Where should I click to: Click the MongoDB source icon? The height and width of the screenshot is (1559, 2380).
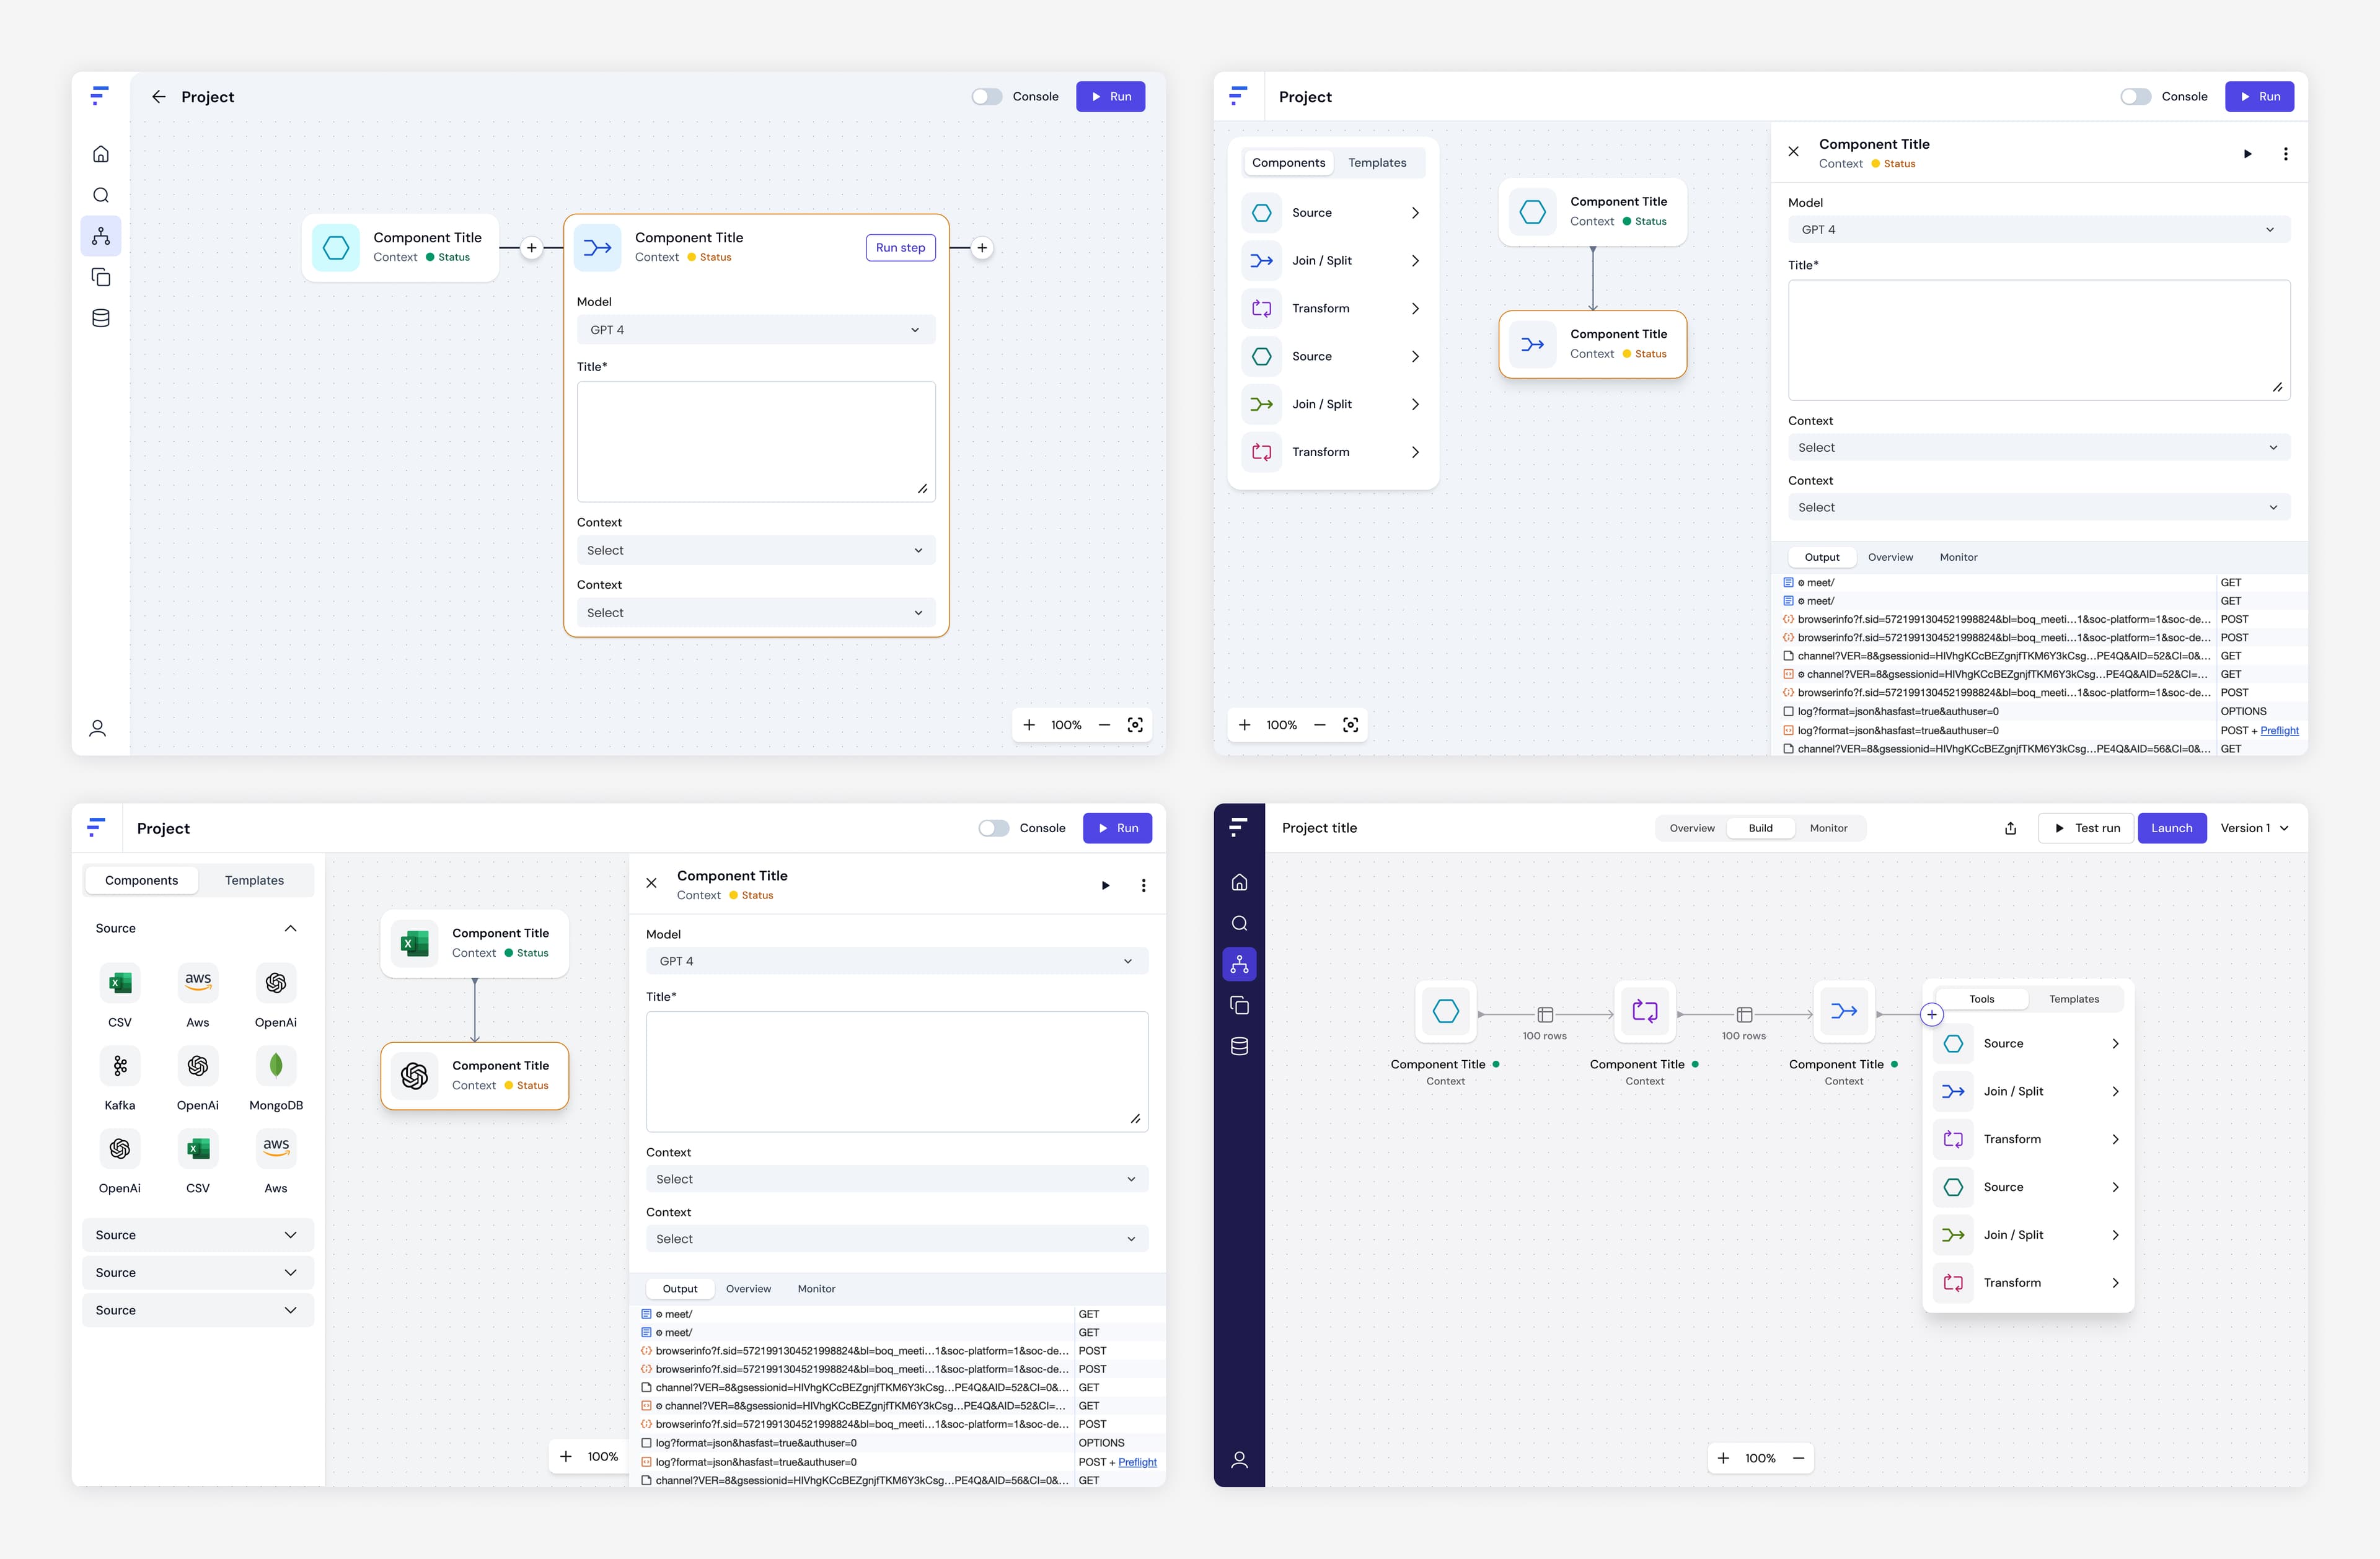coord(276,1066)
